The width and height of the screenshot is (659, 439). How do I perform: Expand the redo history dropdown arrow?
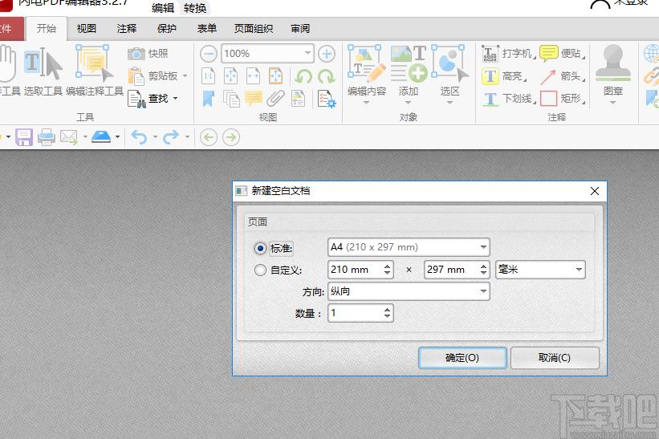187,136
